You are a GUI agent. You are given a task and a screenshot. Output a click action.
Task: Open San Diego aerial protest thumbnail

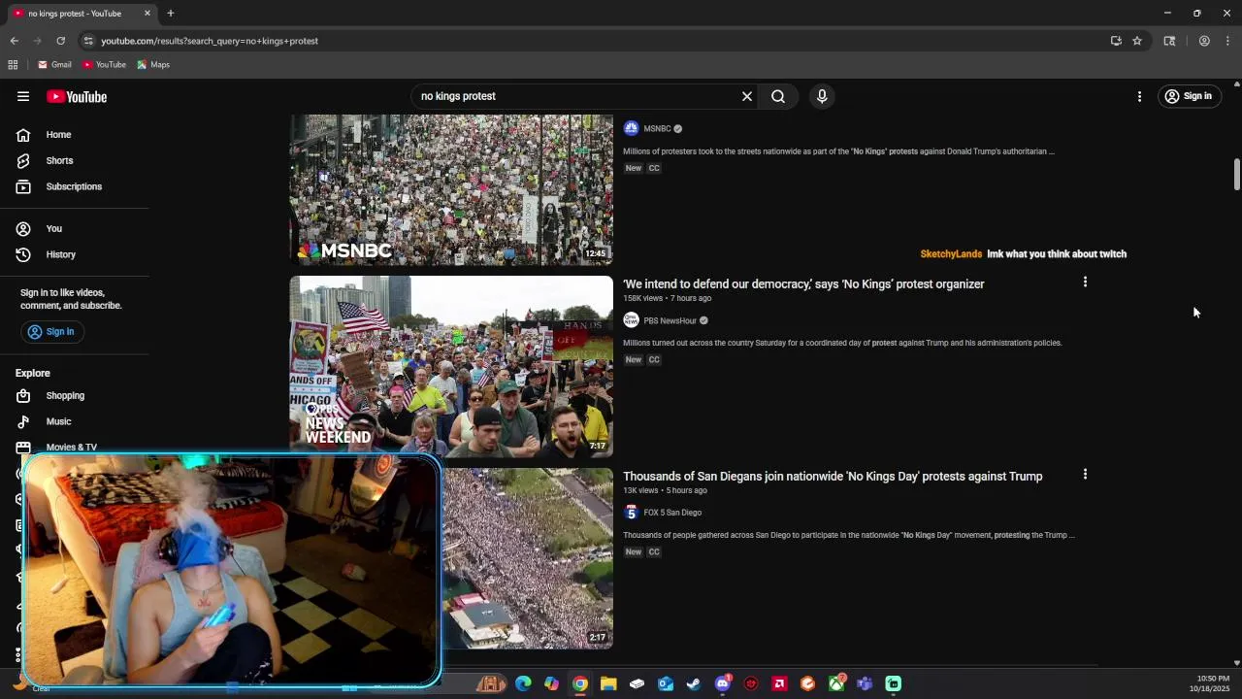[529, 559]
